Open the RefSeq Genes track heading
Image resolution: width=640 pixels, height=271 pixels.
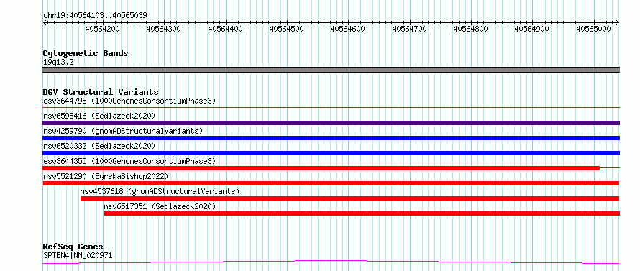click(73, 247)
